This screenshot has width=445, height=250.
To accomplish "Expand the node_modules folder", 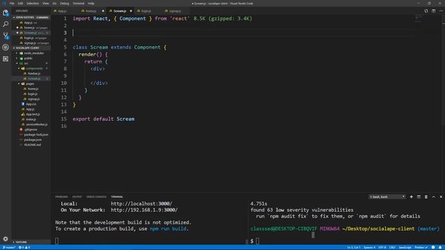I will tap(32, 53).
